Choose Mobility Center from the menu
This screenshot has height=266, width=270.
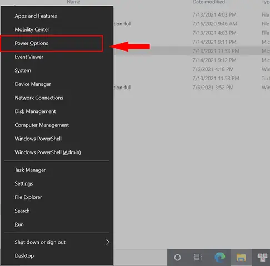(32, 29)
